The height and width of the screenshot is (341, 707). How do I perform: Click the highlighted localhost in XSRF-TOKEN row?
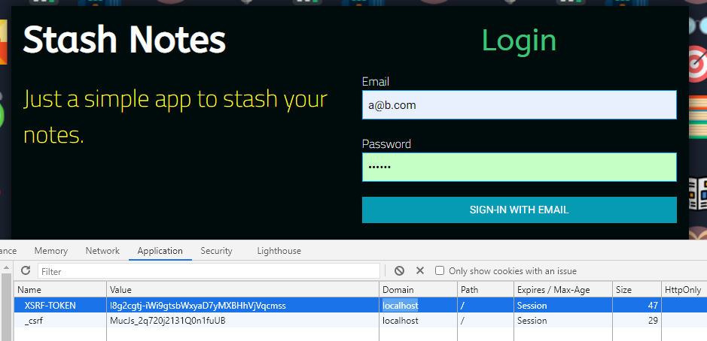(401, 306)
